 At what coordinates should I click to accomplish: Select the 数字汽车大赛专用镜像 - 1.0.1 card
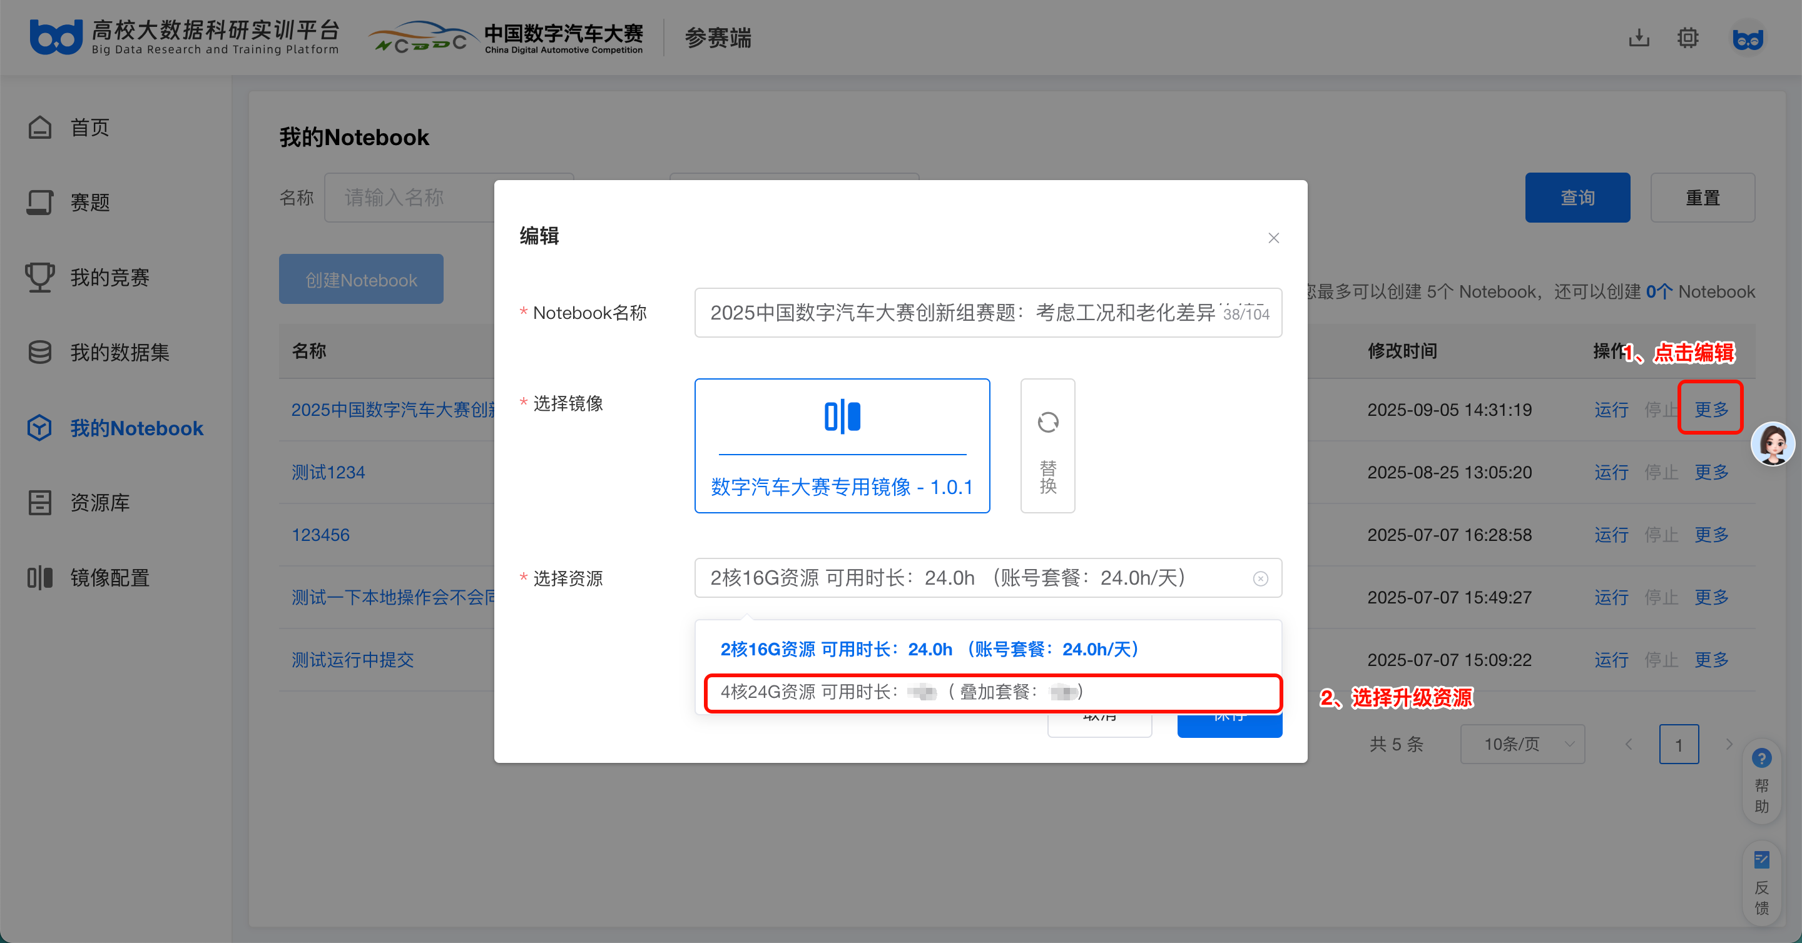coord(842,446)
